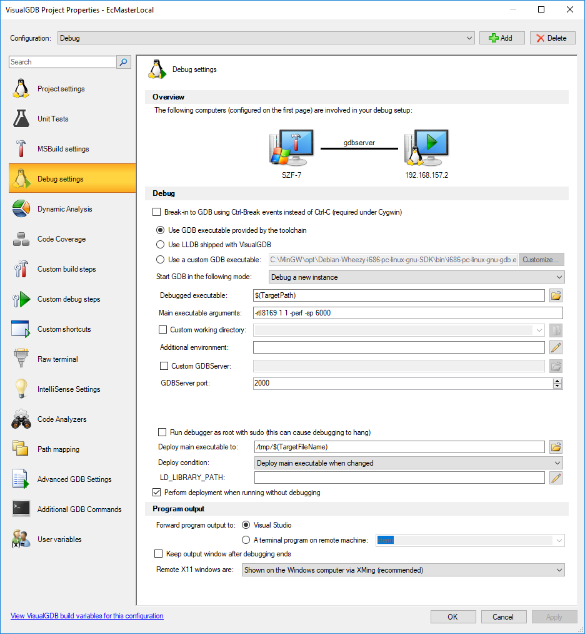
Task: Click the Main executable arguments field
Action: click(407, 313)
